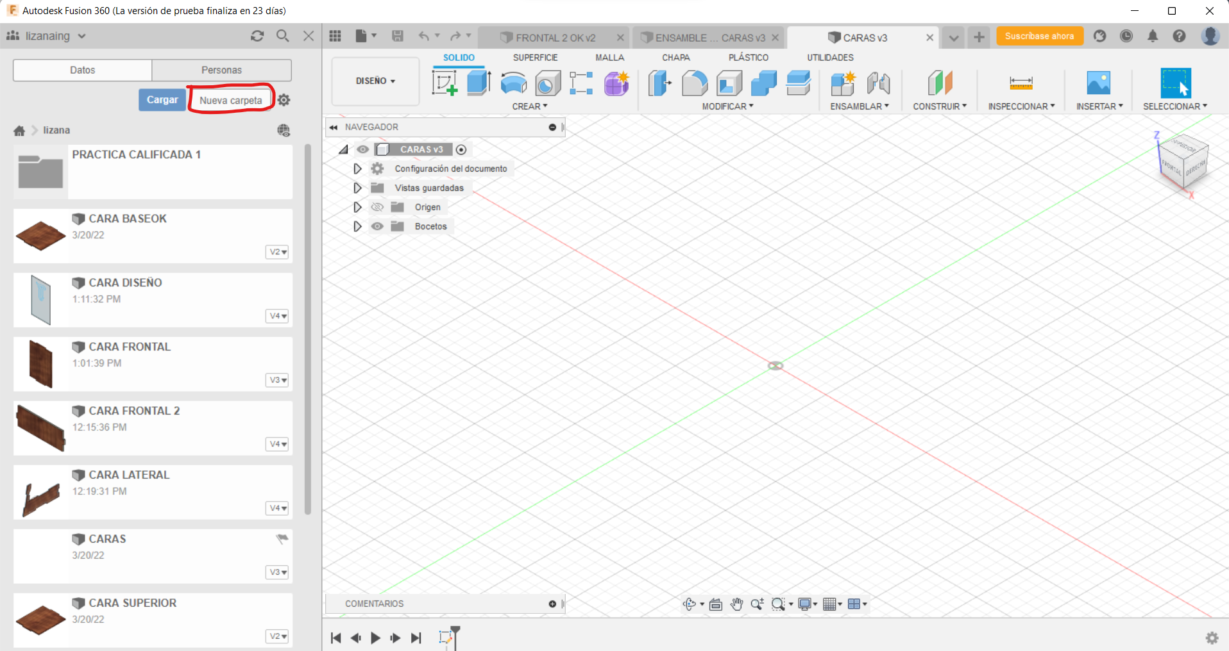Click the Rectangular Pattern tool icon
Screen dimensions: 1229x651
pyautogui.click(x=581, y=83)
